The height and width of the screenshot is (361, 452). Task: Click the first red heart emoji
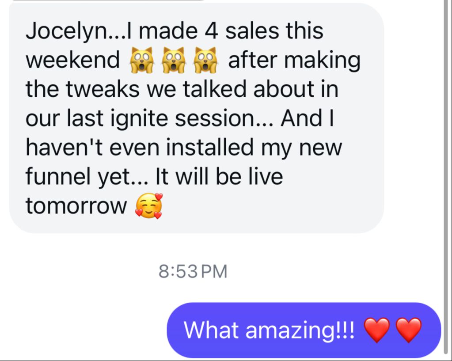[x=377, y=330]
